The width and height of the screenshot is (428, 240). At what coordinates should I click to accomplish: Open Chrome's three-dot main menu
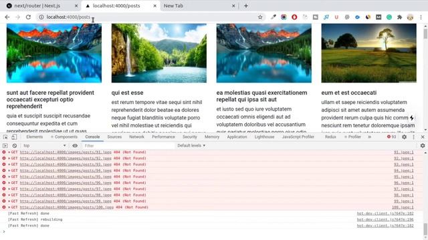pos(421,17)
